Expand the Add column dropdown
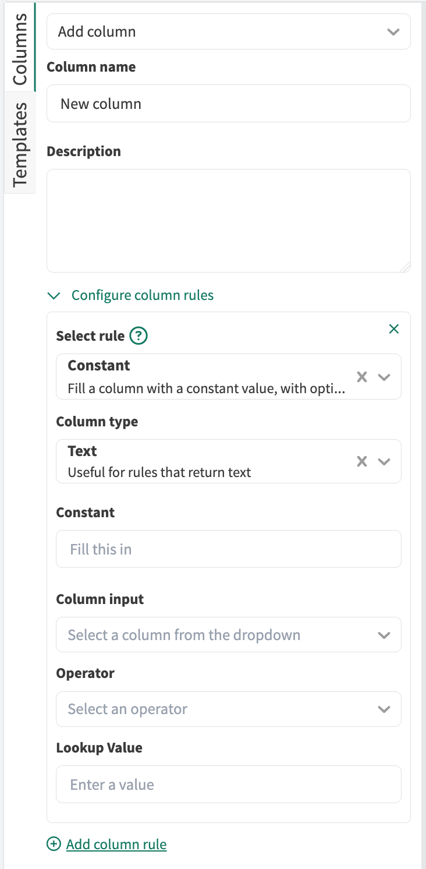This screenshot has width=426, height=869. [x=229, y=31]
